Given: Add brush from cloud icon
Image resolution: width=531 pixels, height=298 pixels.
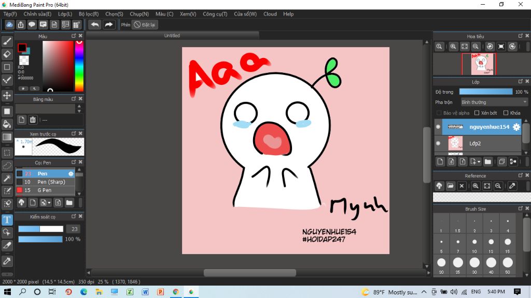Looking at the screenshot, I should [x=21, y=202].
